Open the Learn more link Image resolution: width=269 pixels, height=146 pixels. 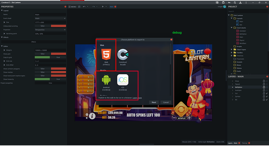coord(137,98)
